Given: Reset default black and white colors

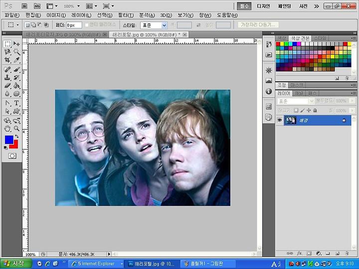Looking at the screenshot, I should [5, 148].
